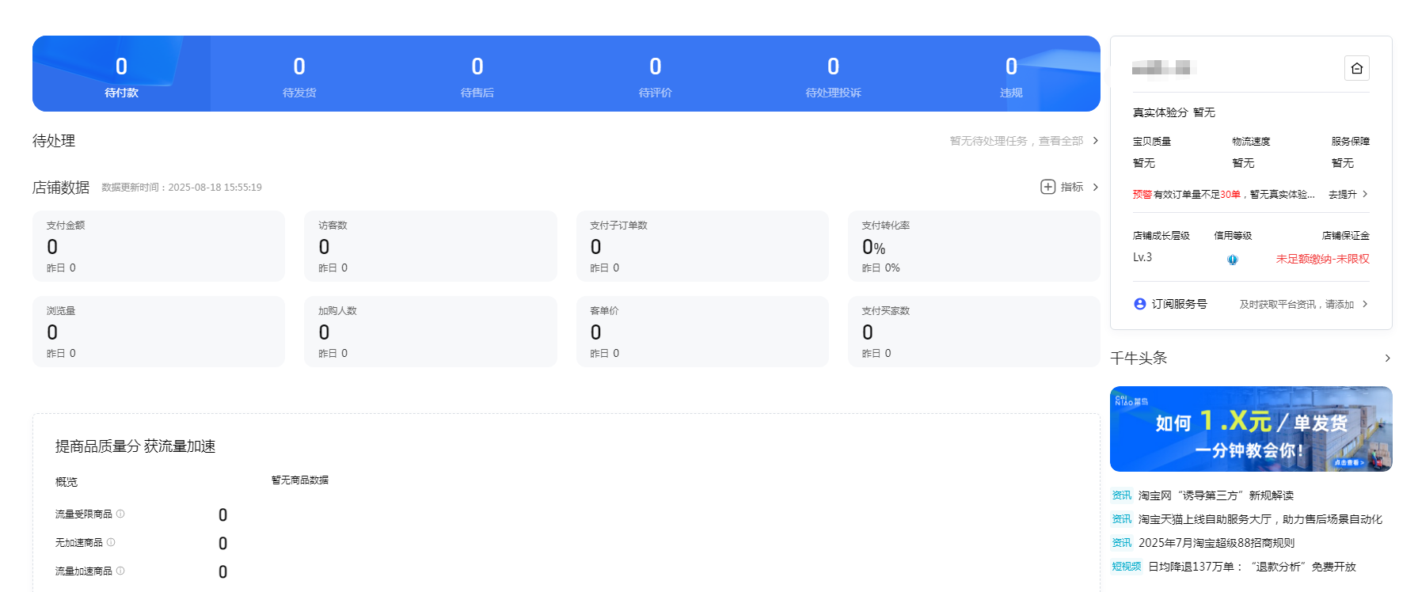Click the 未足额缴纳-未限权 deposit link
This screenshot has height=592, width=1418.
1322,259
